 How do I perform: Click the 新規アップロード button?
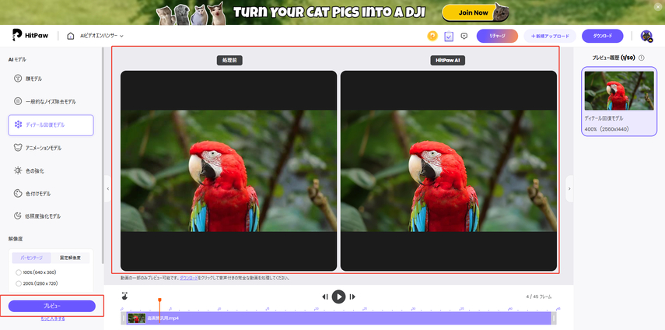coord(550,36)
